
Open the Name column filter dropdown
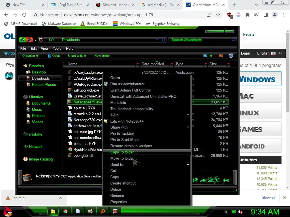(137, 64)
